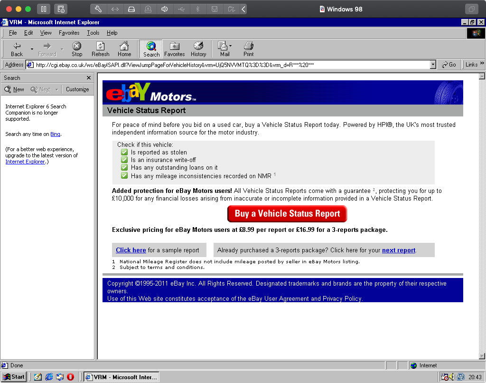Click the Bluetooth icon in VM toolbar
Screen dimensions: 486x383
pos(198,9)
